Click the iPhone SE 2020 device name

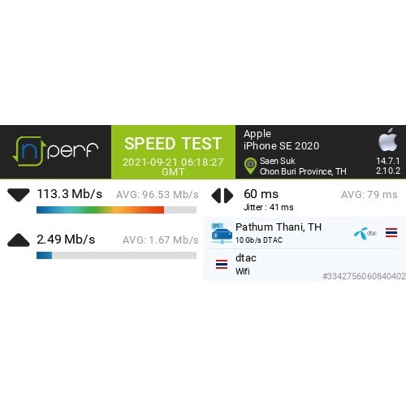(282, 146)
